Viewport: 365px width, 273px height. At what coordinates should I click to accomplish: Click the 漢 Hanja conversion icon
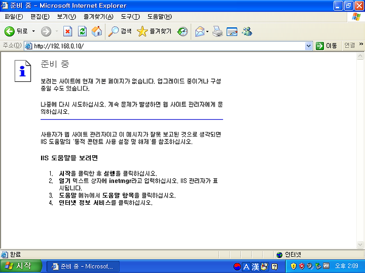pos(255,267)
